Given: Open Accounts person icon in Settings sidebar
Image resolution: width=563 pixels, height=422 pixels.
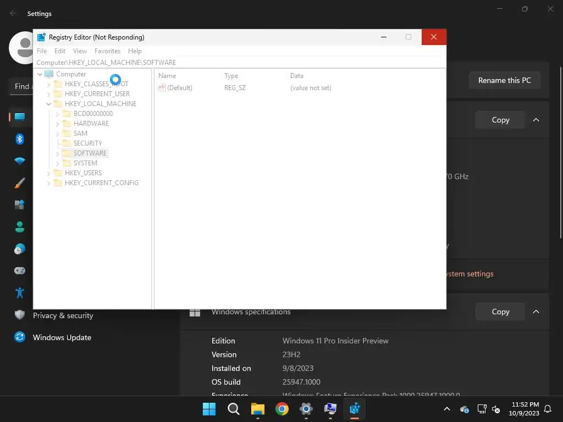Looking at the screenshot, I should click(20, 227).
